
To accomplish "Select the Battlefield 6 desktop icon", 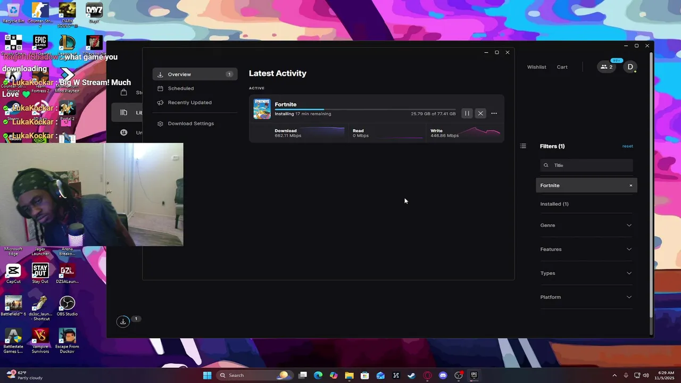I will point(13,305).
